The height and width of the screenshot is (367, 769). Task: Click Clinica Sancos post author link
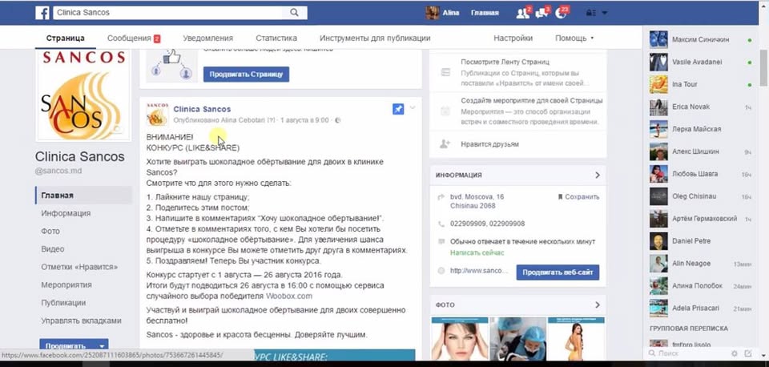point(202,109)
